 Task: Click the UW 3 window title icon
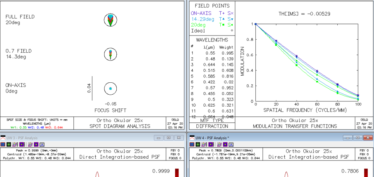tap(3, 138)
